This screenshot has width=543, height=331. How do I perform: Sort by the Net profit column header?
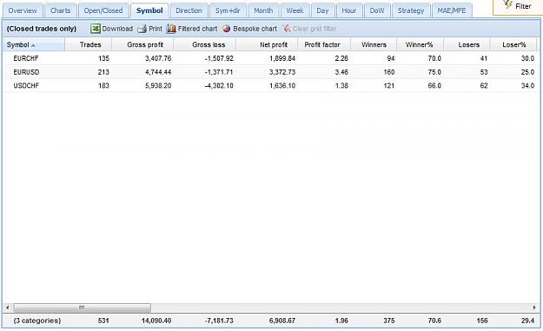coord(267,44)
